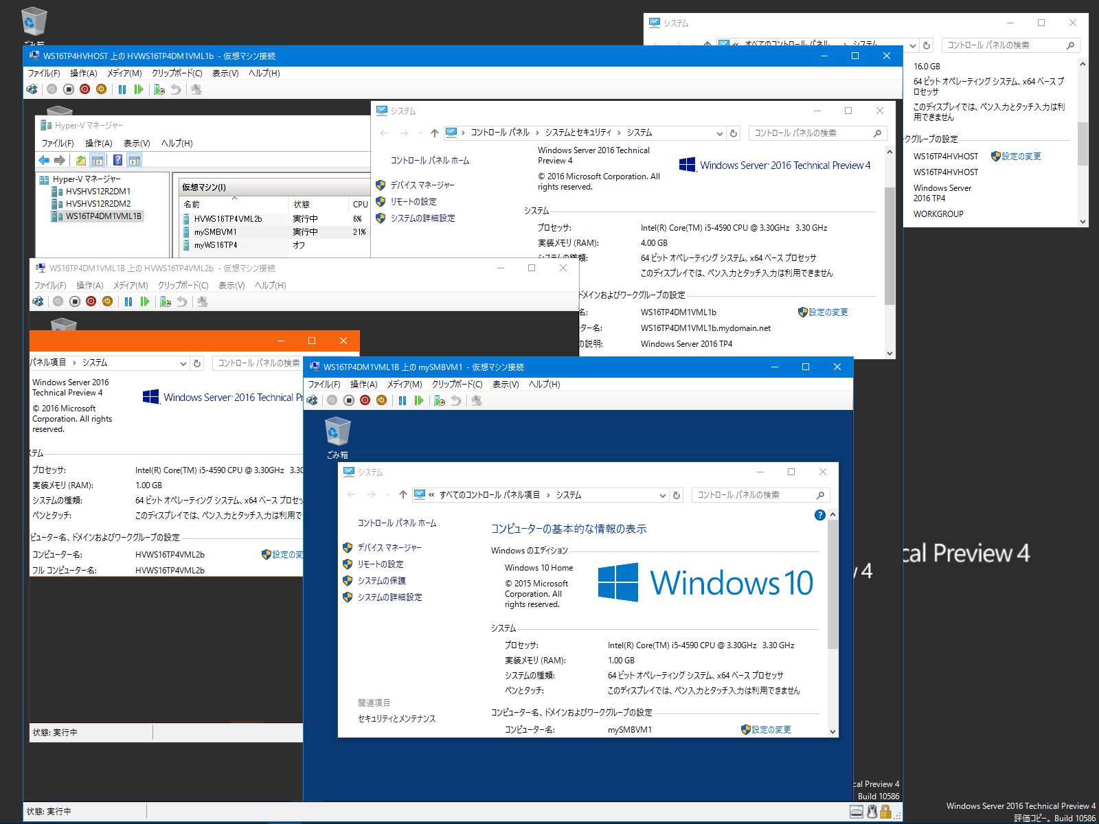Click システムの保護 link
This screenshot has height=824, width=1099.
pos(381,581)
